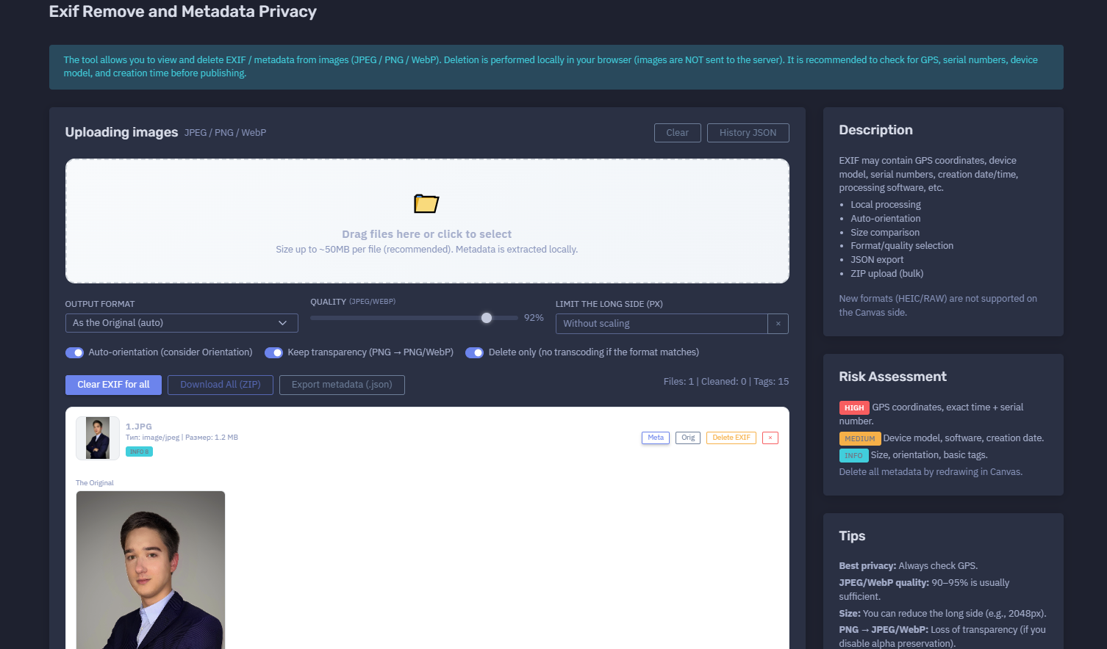Viewport: 1107px width, 649px height.
Task: Click the INFO 8 badge under 1.JPG
Action: [x=139, y=452]
